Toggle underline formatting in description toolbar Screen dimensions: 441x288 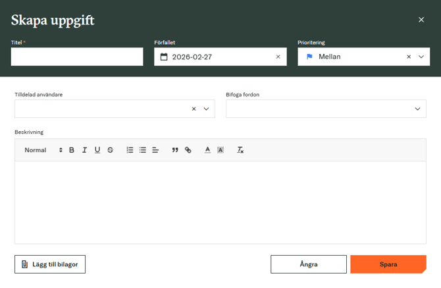pos(97,150)
